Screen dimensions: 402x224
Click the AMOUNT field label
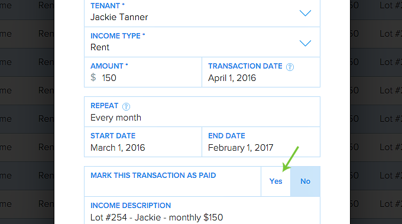[x=109, y=66]
